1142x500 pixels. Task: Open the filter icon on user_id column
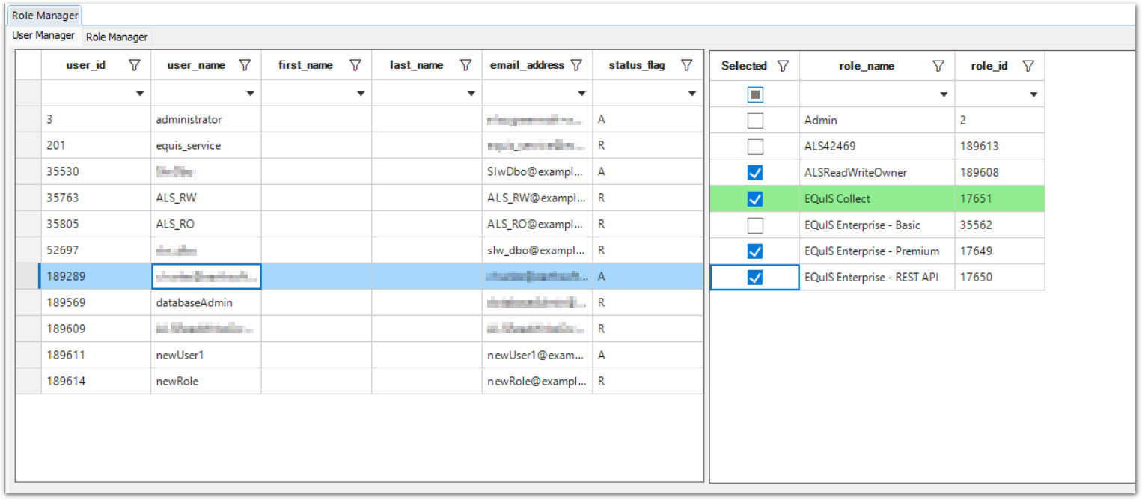(135, 65)
